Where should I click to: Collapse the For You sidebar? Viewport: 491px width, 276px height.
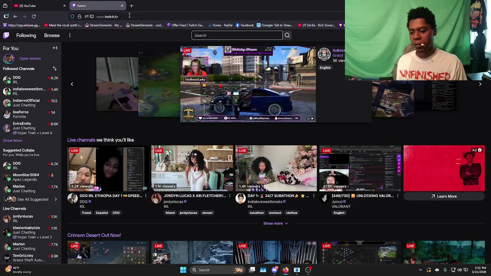[55, 48]
